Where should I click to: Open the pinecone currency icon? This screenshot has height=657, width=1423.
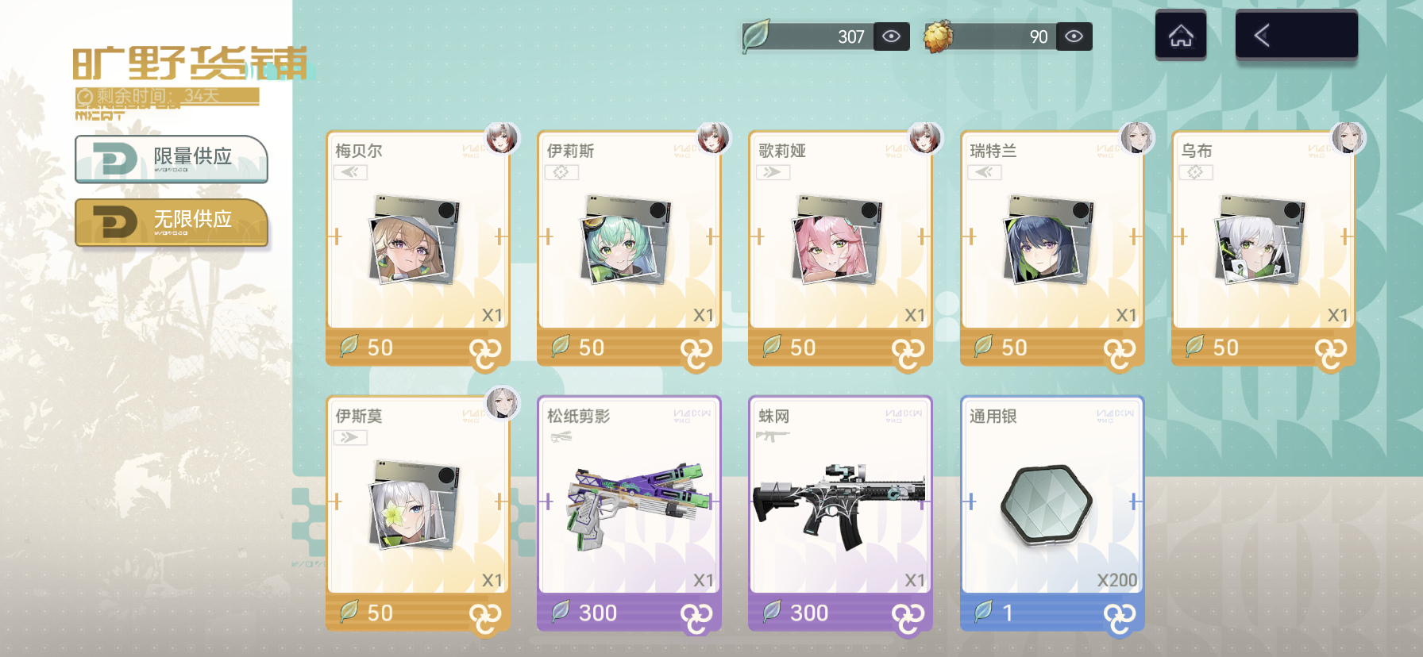939,36
